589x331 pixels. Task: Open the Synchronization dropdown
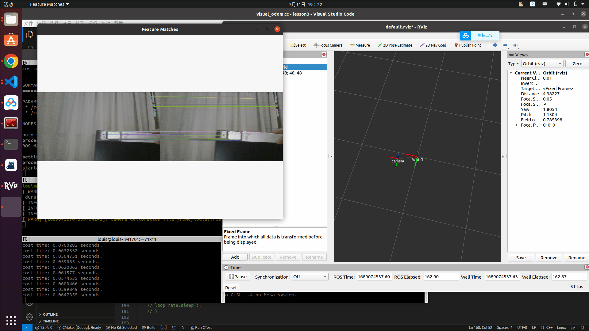[x=310, y=277]
